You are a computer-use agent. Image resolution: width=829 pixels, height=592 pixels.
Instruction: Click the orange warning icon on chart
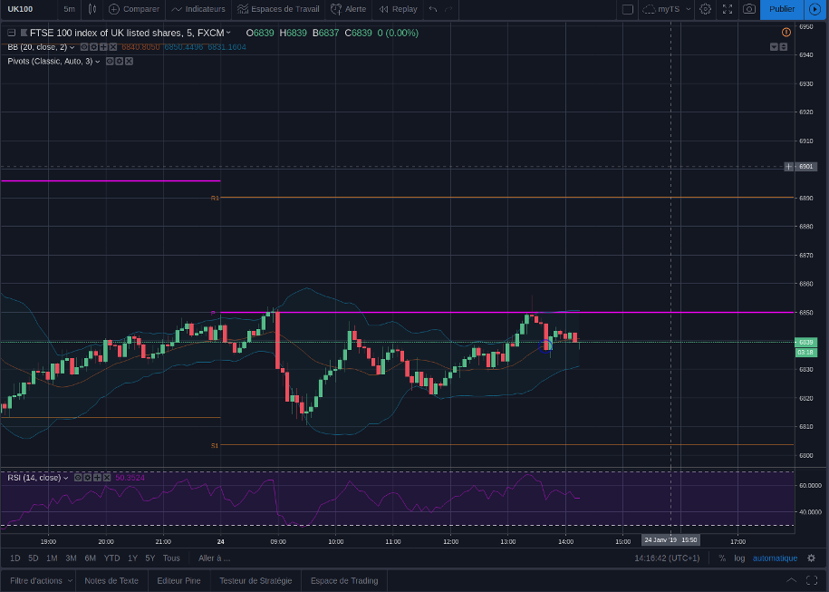coord(786,33)
